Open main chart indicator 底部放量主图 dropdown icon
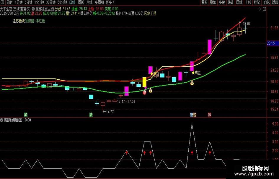The height and width of the screenshot is (179, 279). click(33, 9)
